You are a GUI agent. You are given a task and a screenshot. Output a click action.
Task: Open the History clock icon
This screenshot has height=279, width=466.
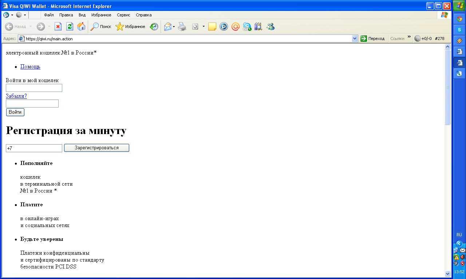pos(154,27)
